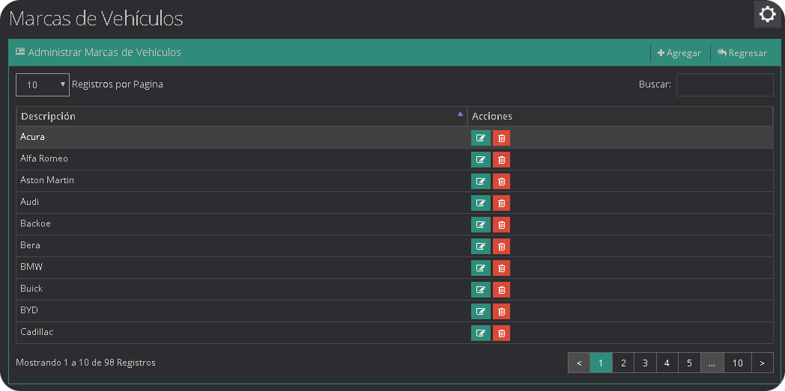The image size is (785, 391).
Task: Edit the BMW brand row
Action: click(x=480, y=268)
